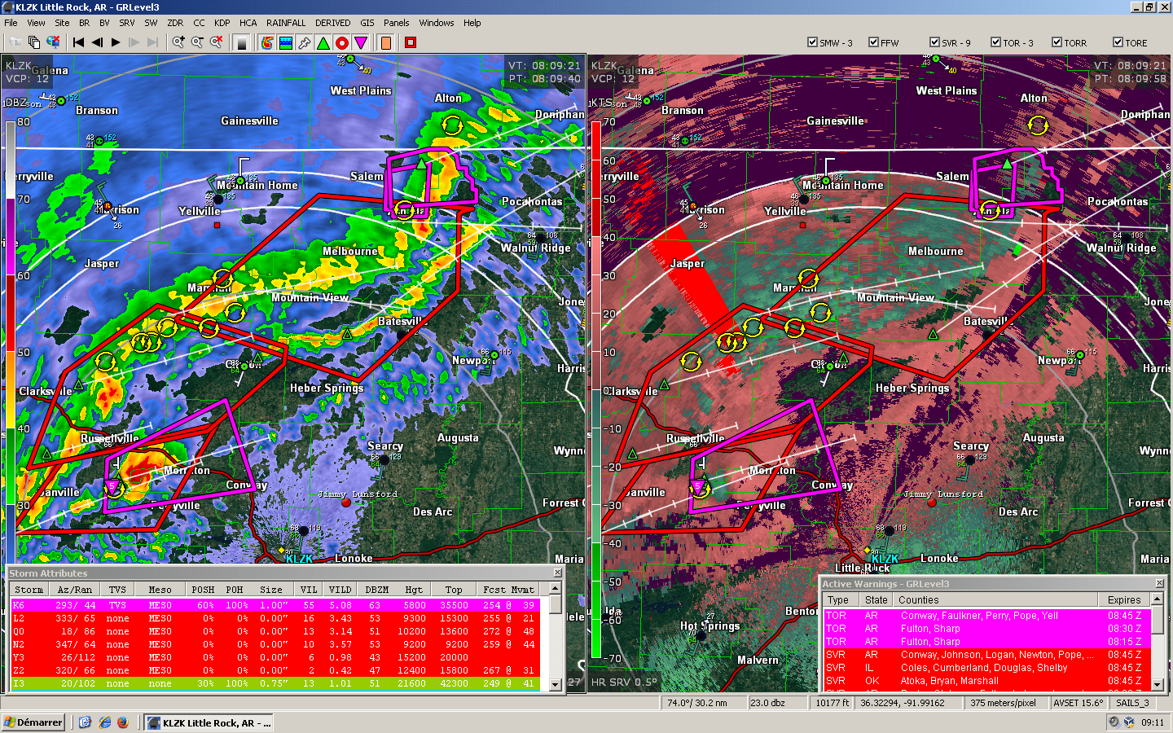Uncheck the TORE checkbox

(1118, 42)
